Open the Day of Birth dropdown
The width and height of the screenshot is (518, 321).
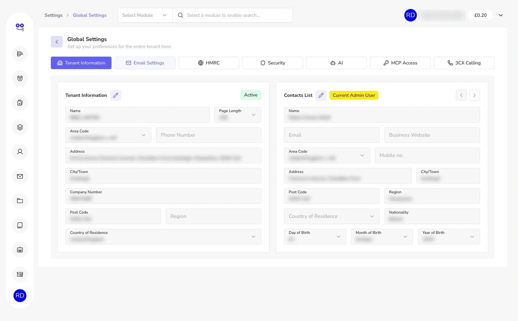pyautogui.click(x=315, y=237)
